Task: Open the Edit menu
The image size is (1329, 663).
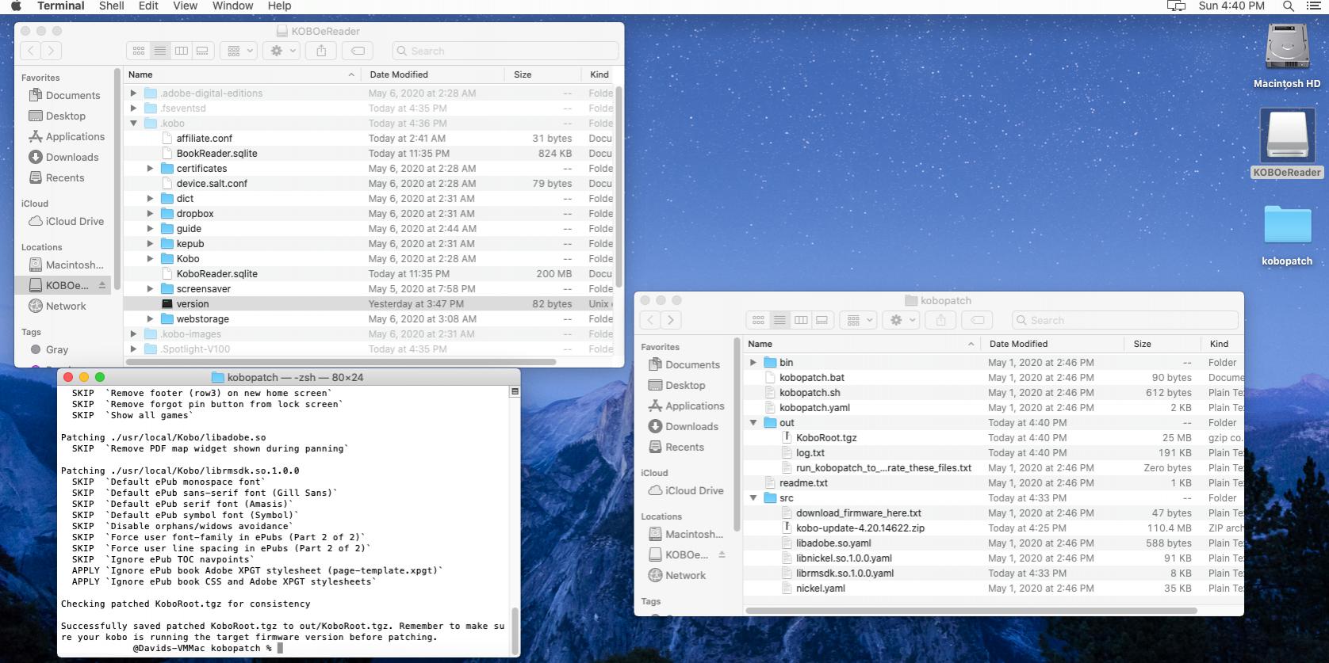Action: [x=148, y=6]
